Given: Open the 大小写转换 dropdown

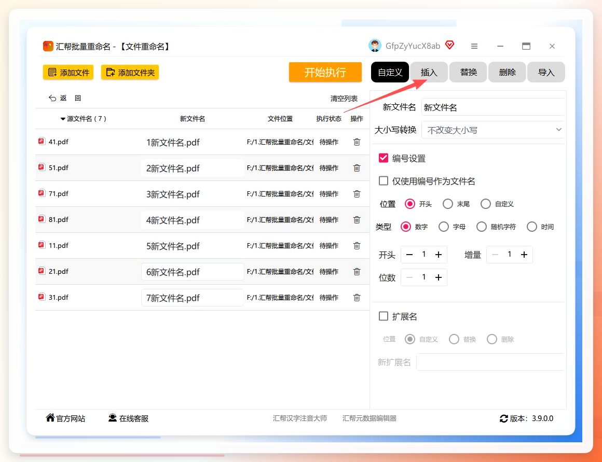Looking at the screenshot, I should [x=493, y=130].
